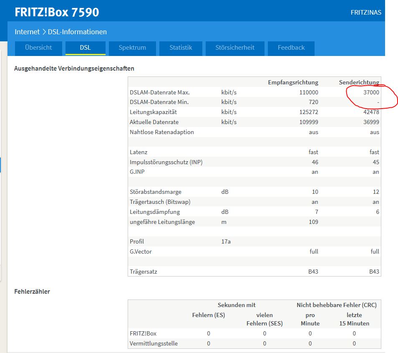The image size is (398, 353).
Task: Click the Sekunden mit column header
Action: [237, 305]
